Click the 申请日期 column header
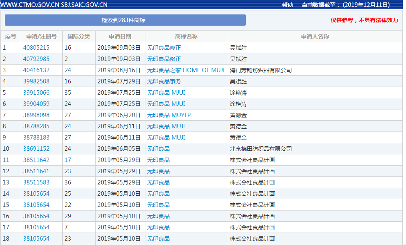 coord(120,36)
